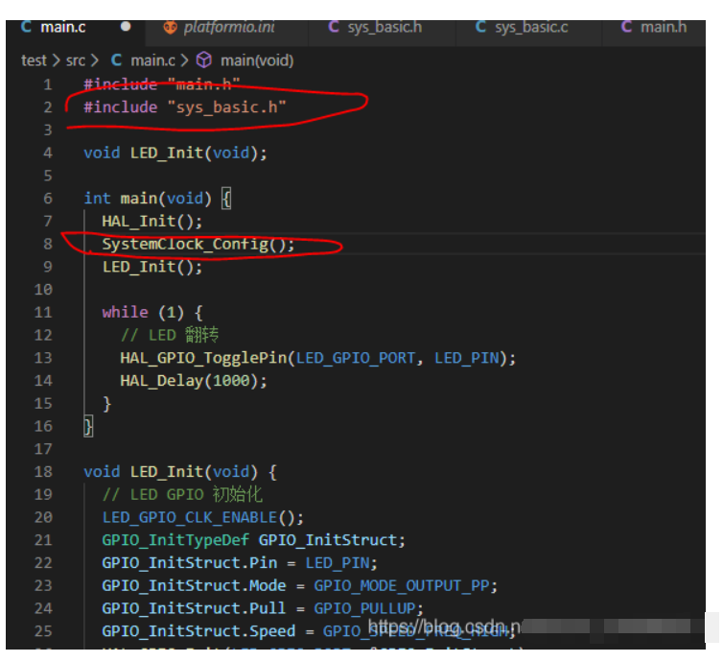The width and height of the screenshot is (723, 662).
Task: Click the C icon in the breadcrumb path
Action: click(x=117, y=59)
